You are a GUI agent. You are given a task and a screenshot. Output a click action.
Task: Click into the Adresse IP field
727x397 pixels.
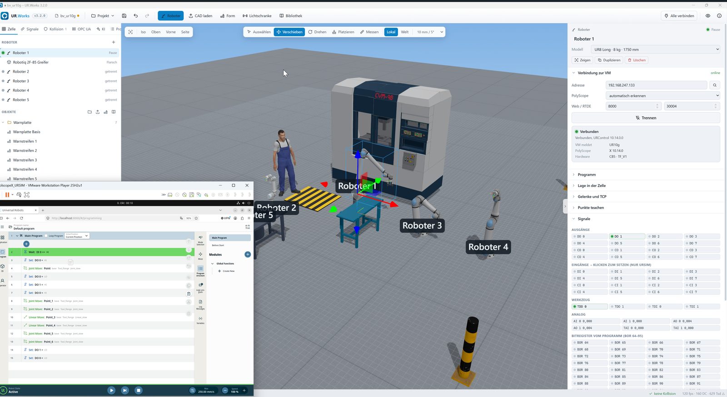click(656, 85)
